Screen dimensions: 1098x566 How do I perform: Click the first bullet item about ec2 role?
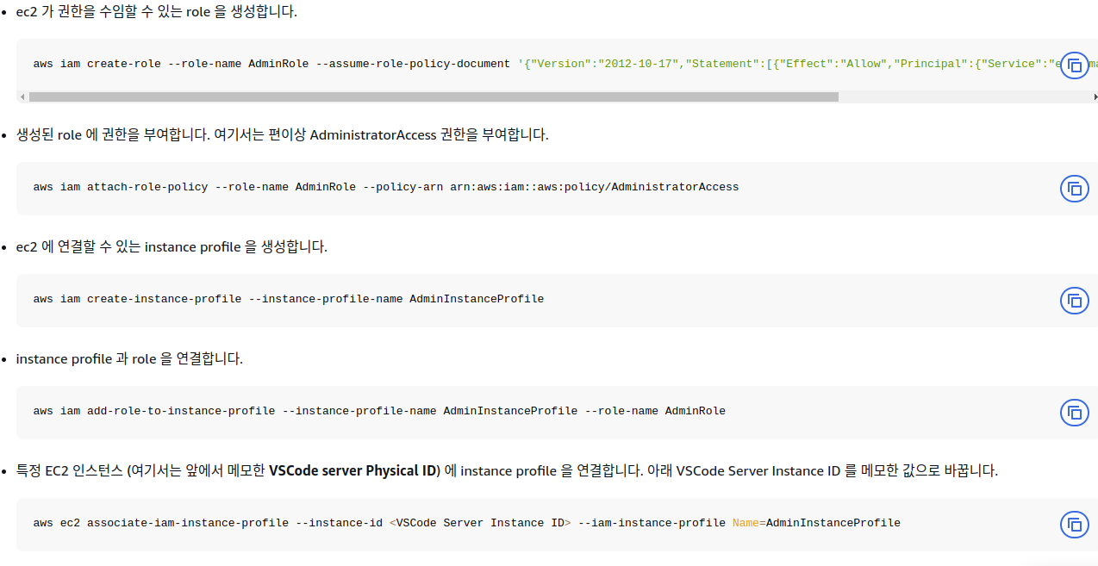[155, 12]
